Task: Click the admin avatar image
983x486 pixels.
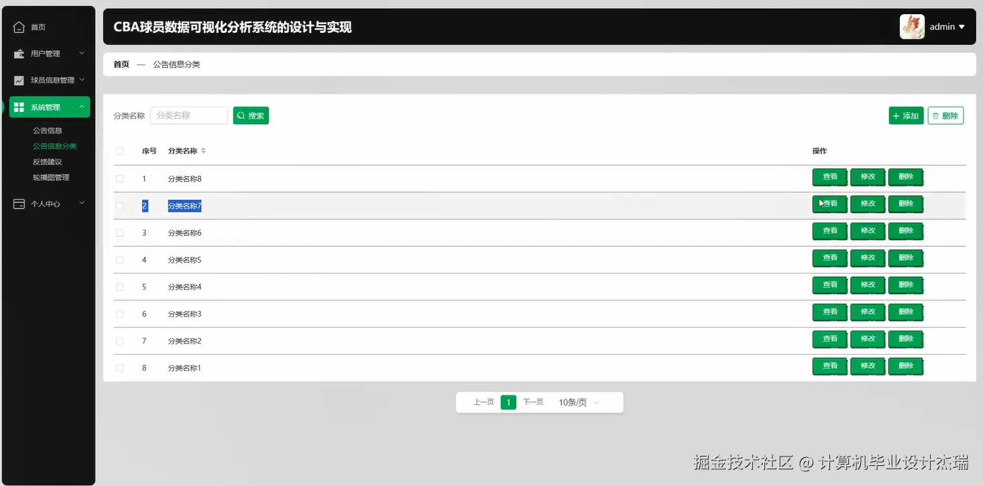Action: point(912,27)
